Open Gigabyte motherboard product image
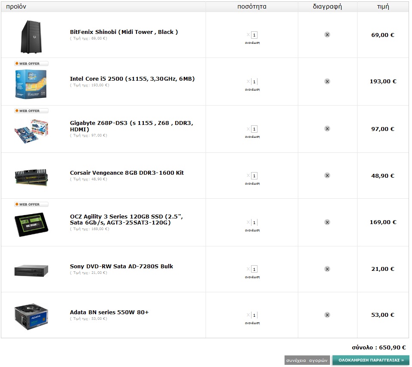This screenshot has width=412, height=367. [31, 131]
